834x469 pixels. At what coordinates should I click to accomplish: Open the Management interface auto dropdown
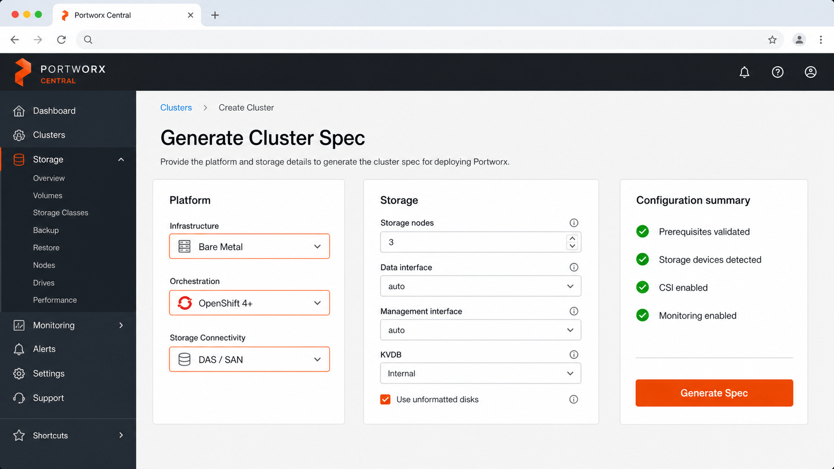481,330
